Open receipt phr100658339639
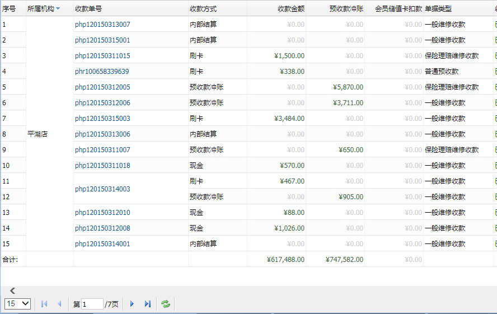Screen dimensions: 497x314 pos(102,72)
